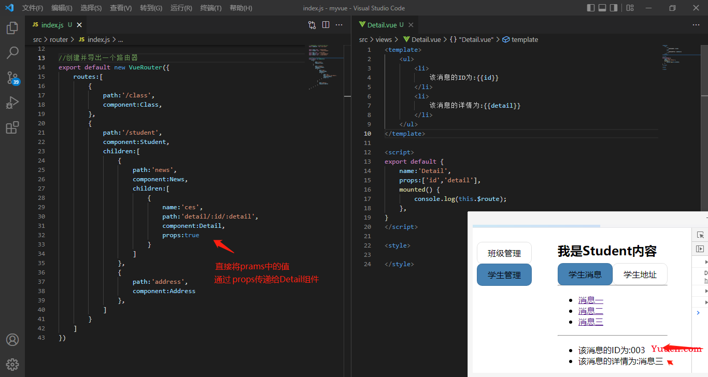
Task: Open the Accounts menu icon
Action: point(12,340)
